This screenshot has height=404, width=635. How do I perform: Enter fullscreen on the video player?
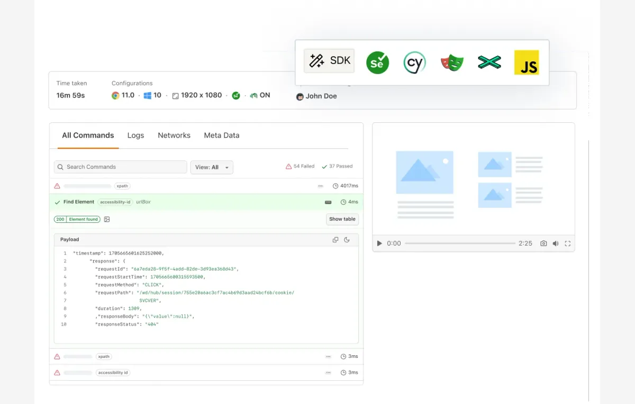click(x=568, y=244)
